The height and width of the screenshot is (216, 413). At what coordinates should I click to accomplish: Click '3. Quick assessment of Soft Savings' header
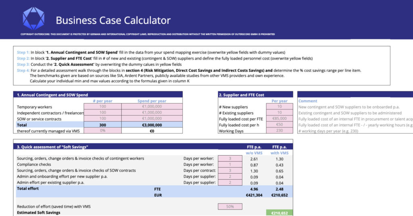(52, 147)
